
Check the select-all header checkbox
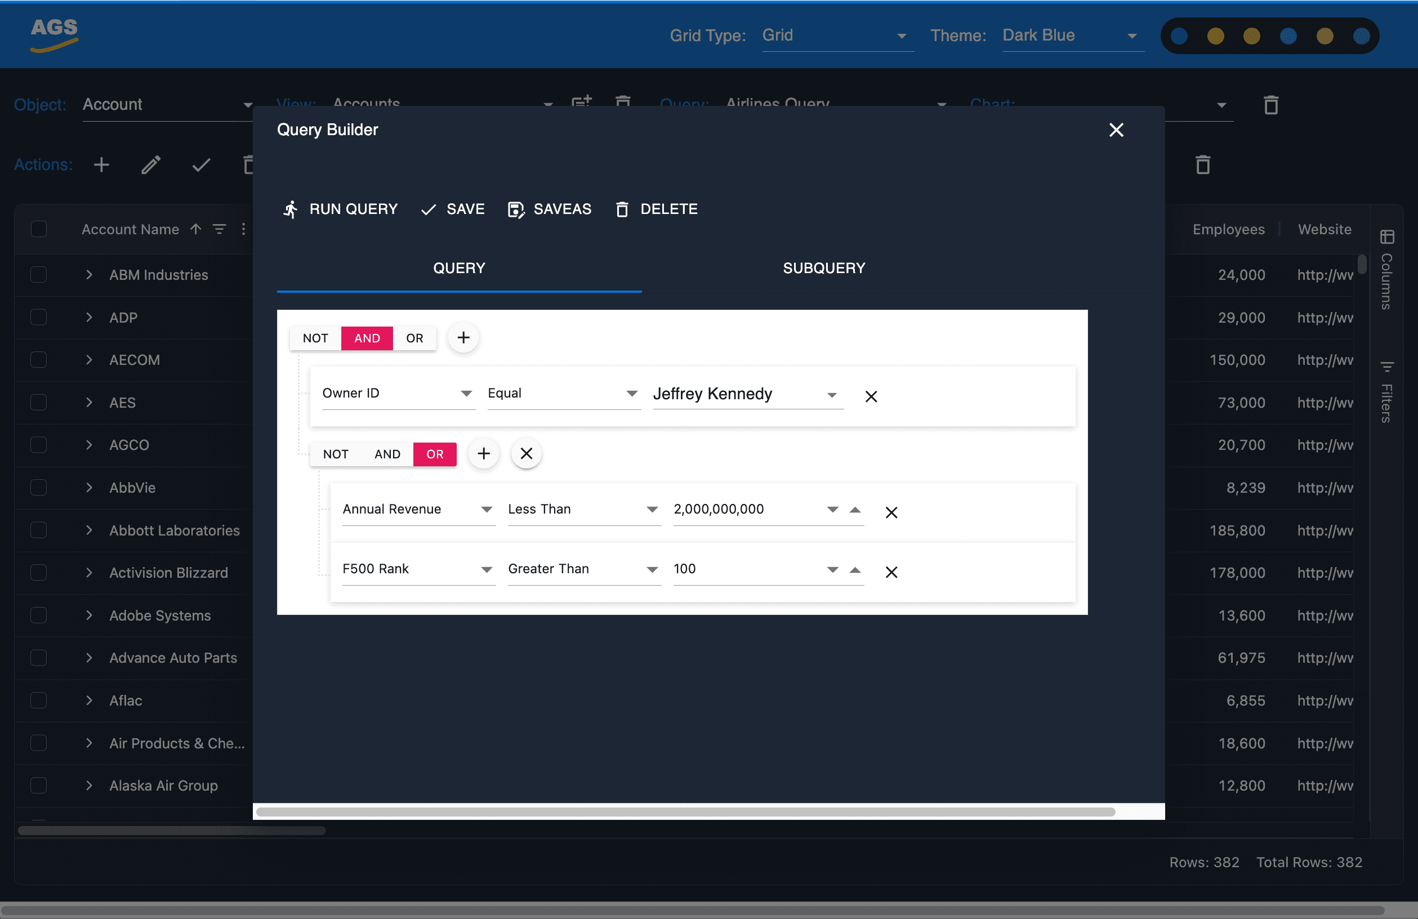point(39,229)
